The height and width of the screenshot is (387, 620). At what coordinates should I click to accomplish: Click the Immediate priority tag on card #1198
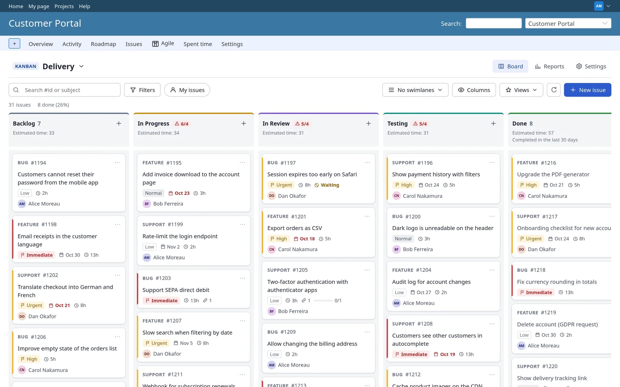tap(37, 255)
